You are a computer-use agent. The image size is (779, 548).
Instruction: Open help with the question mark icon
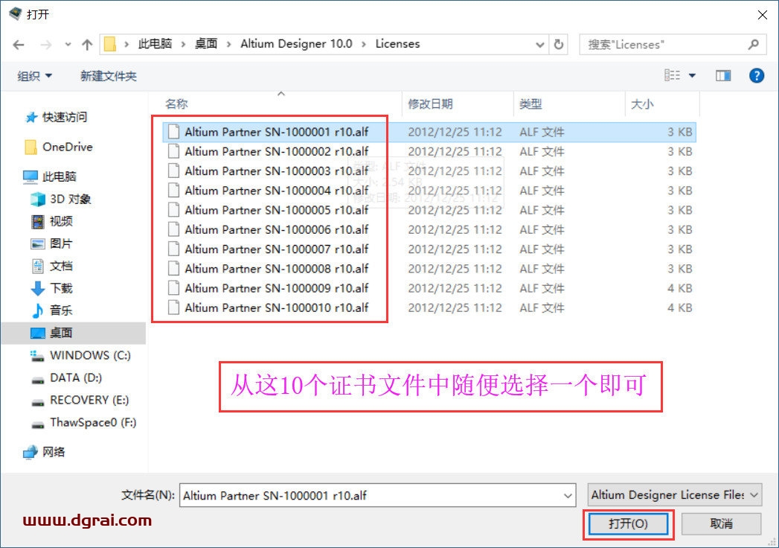point(757,76)
